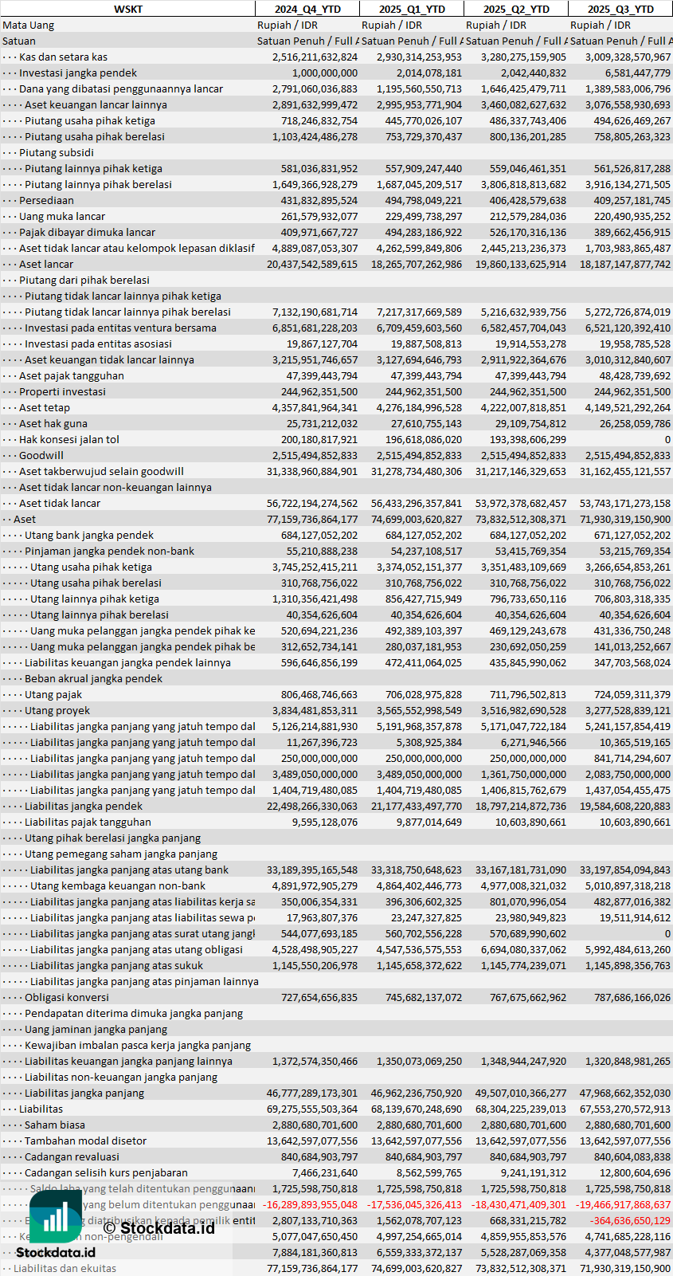Click Aset takberwujud selain goodwill label
Screen dimensions: 673x1276
click(101, 471)
